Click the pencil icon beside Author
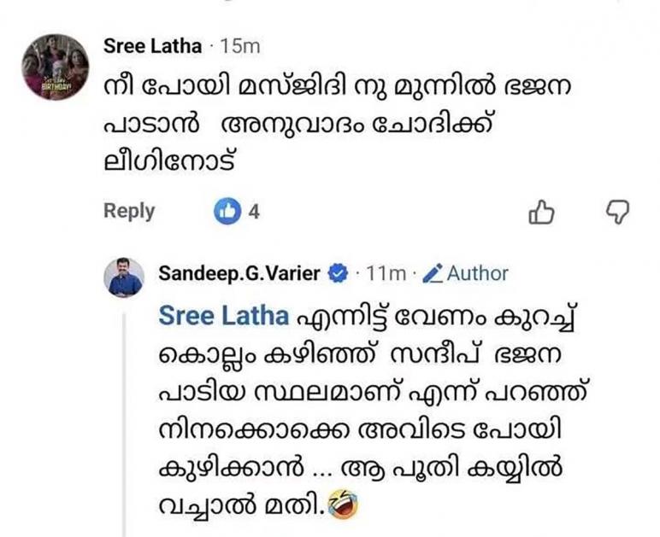 (x=433, y=274)
